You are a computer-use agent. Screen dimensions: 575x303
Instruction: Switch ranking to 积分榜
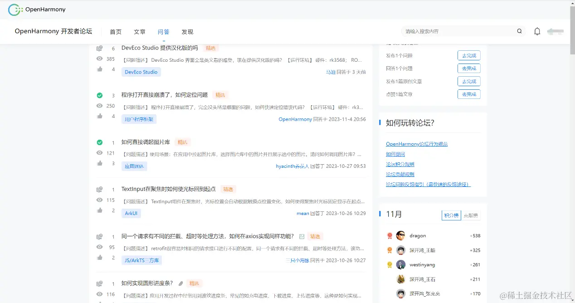(451, 215)
